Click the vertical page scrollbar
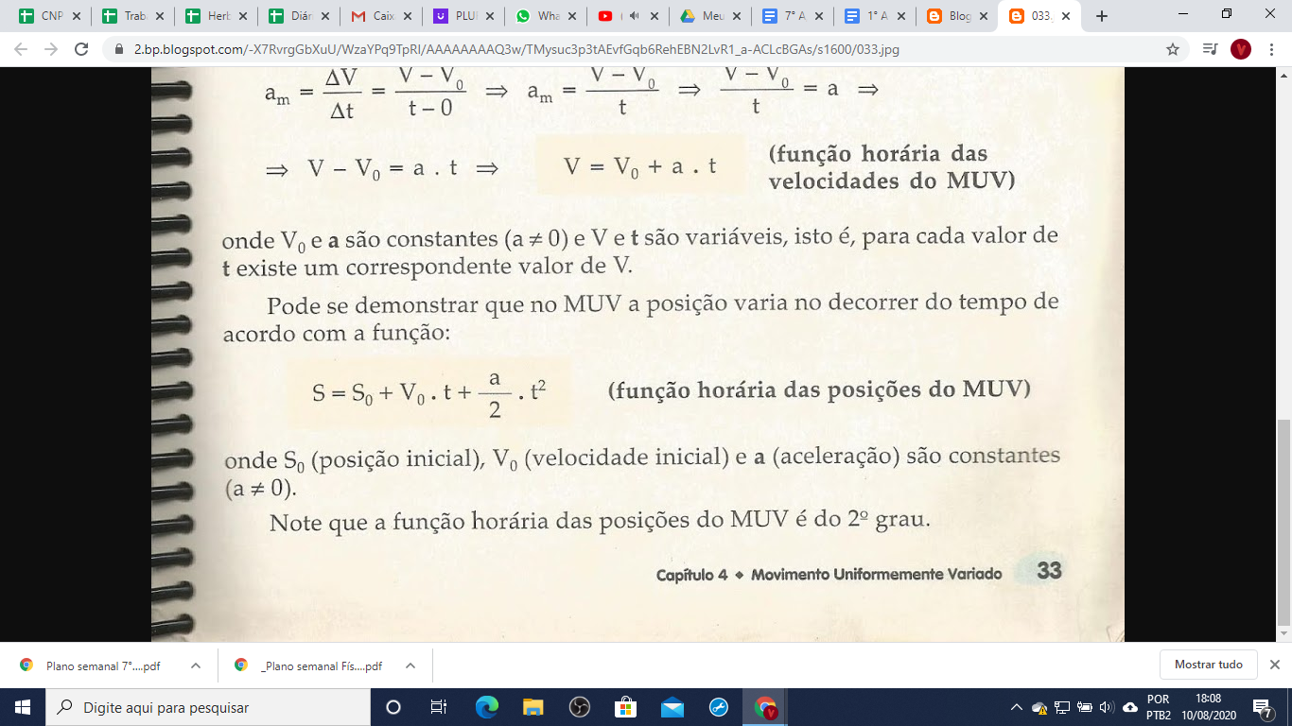 [1283, 523]
